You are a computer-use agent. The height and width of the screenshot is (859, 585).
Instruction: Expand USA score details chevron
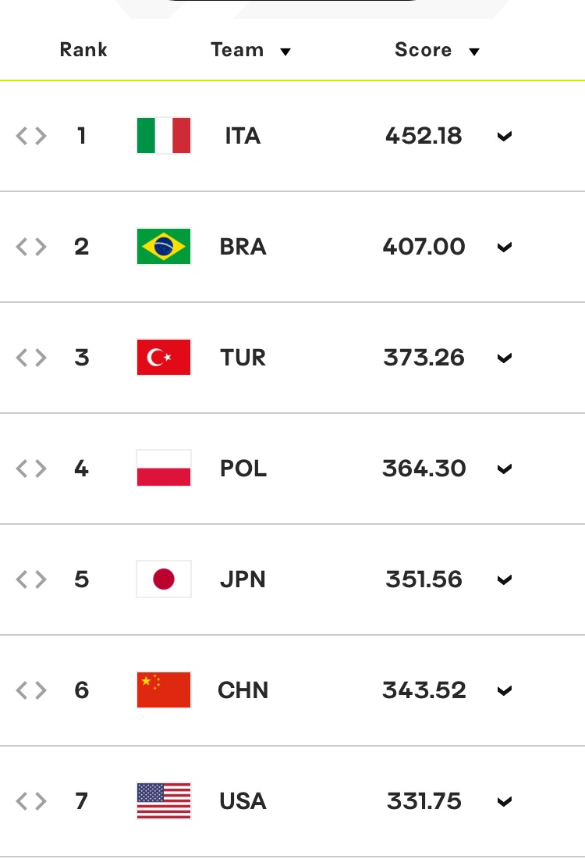coord(505,802)
